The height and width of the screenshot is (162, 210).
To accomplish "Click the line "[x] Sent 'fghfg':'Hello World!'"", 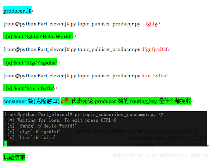I will pos(38,36).
